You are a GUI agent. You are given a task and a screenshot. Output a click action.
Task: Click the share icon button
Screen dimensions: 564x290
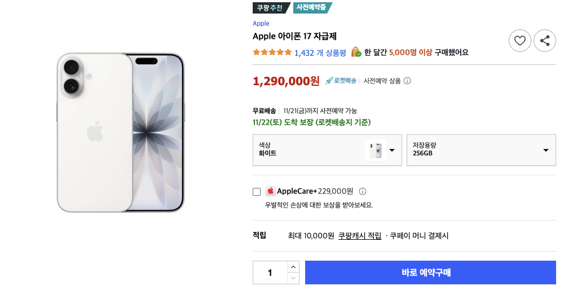[545, 41]
